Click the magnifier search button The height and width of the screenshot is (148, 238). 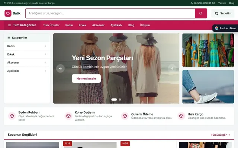coord(201,13)
